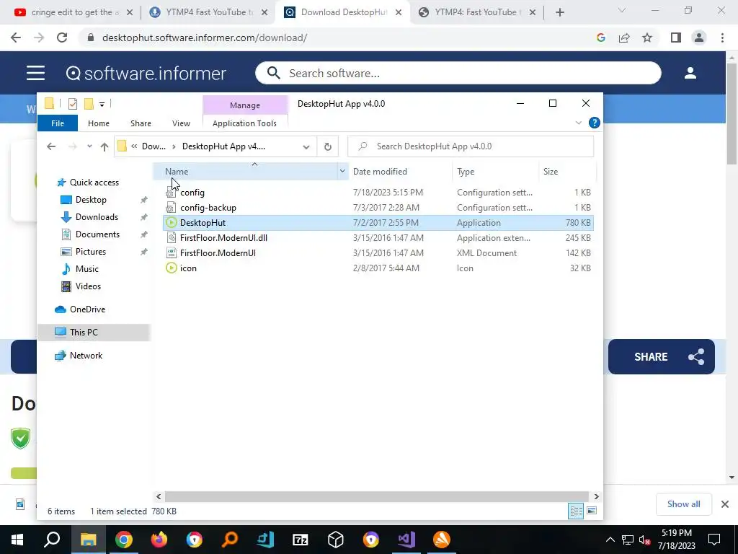The image size is (738, 554).
Task: Select OneDrive in navigation pane
Action: (x=87, y=309)
